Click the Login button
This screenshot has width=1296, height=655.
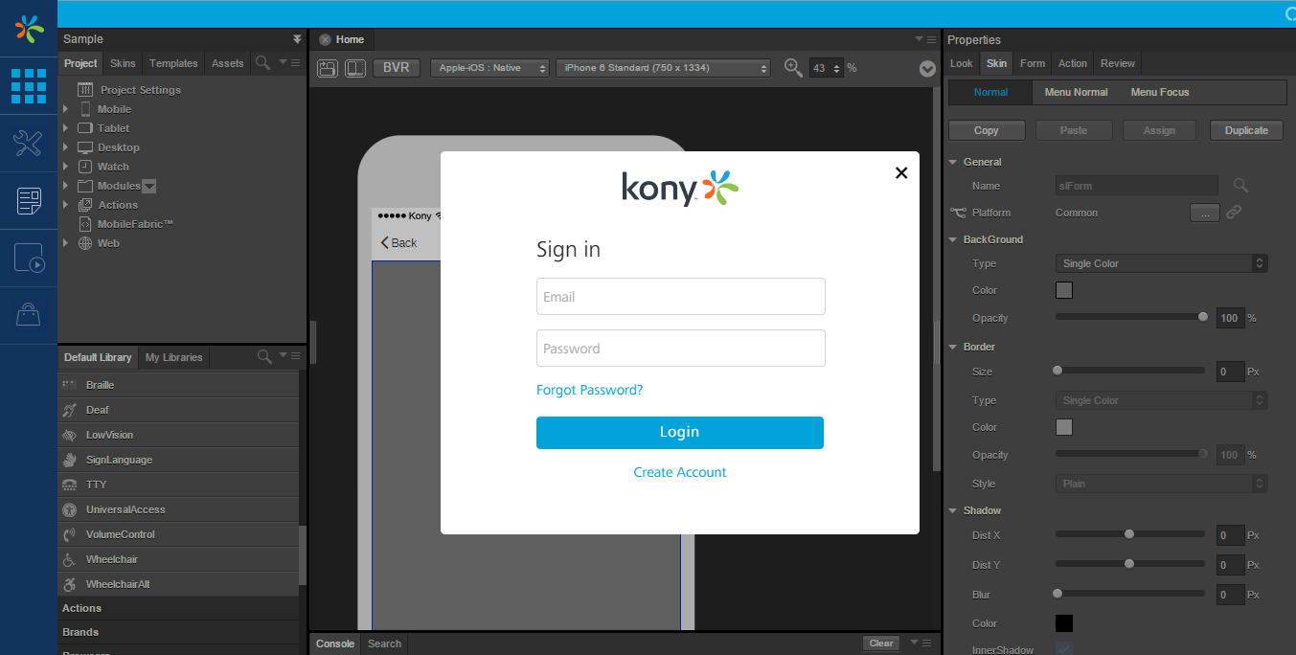click(680, 433)
